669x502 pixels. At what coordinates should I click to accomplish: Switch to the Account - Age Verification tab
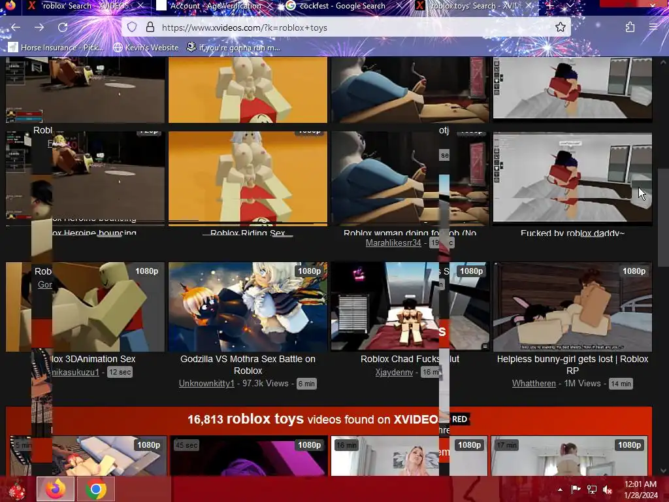(216, 5)
